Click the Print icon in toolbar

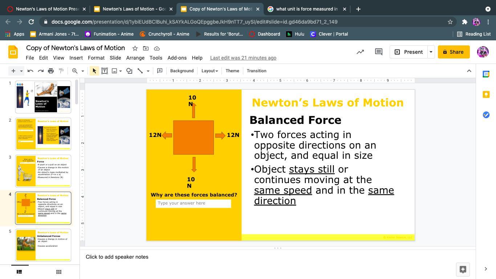pyautogui.click(x=51, y=71)
